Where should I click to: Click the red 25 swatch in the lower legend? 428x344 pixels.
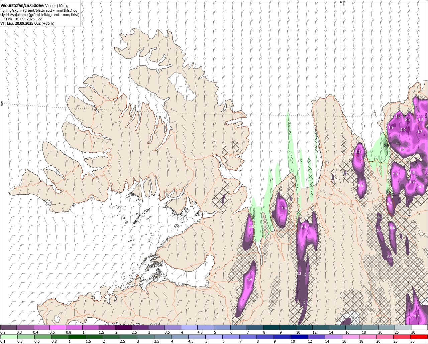tap(402, 337)
